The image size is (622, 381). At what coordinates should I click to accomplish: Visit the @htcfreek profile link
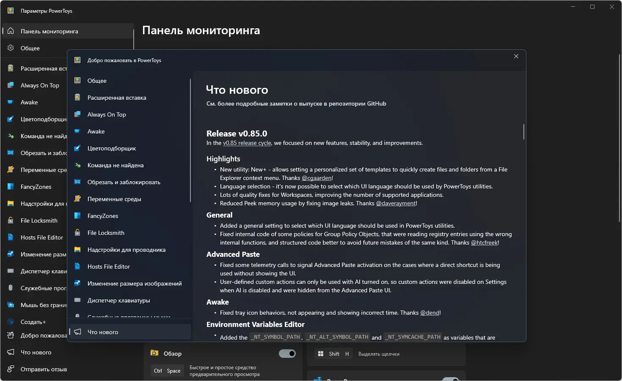(484, 243)
